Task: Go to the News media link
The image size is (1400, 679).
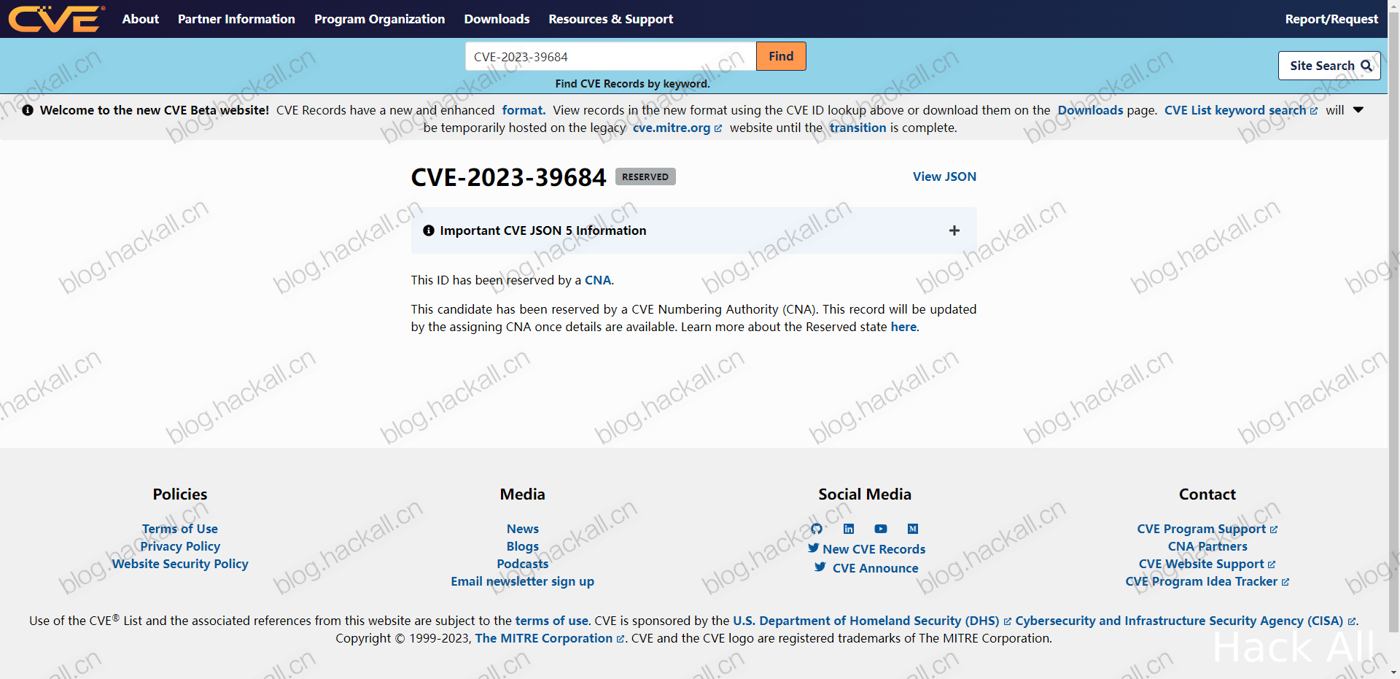Action: tap(523, 529)
